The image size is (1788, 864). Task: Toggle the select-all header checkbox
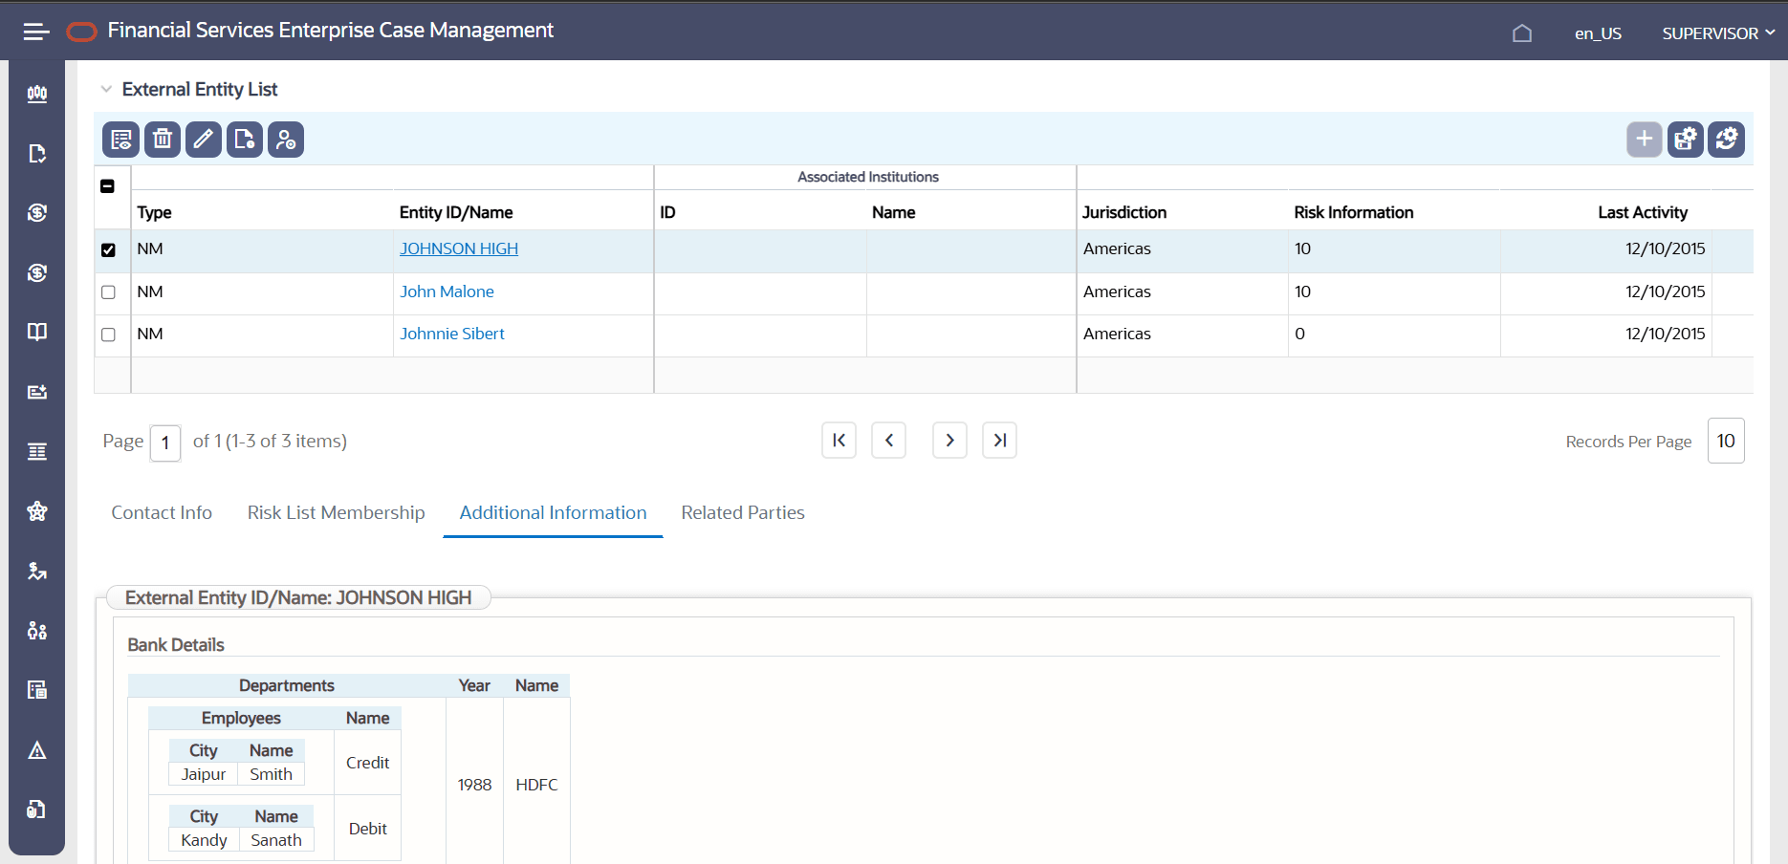pyautogui.click(x=108, y=186)
